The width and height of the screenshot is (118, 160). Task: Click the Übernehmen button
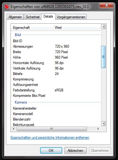pyautogui.click(x=100, y=150)
